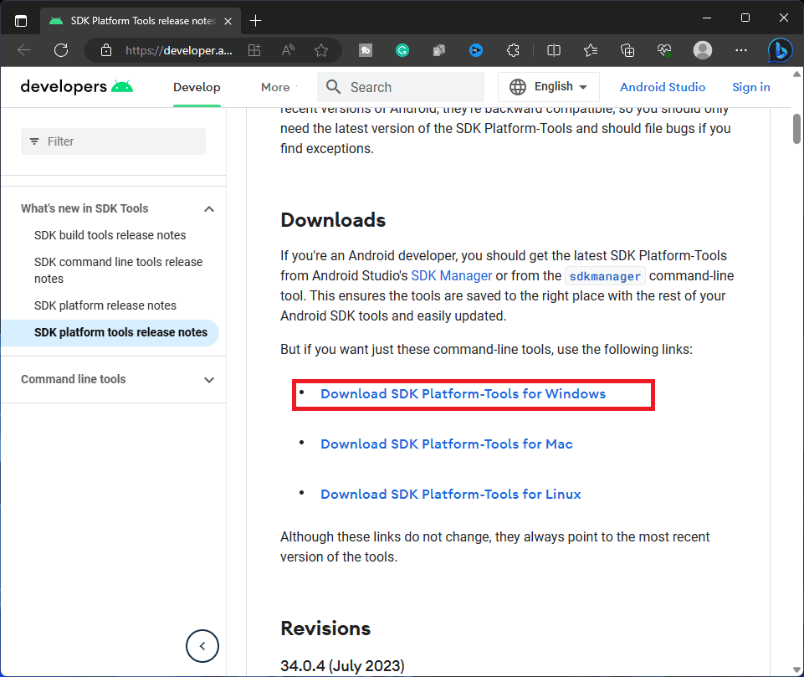Download SDK Platform-Tools for Windows
This screenshot has height=677, width=804.
coord(463,394)
